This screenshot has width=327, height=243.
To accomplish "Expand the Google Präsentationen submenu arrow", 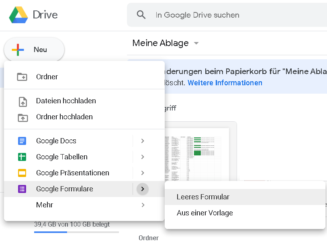I will tap(143, 173).
